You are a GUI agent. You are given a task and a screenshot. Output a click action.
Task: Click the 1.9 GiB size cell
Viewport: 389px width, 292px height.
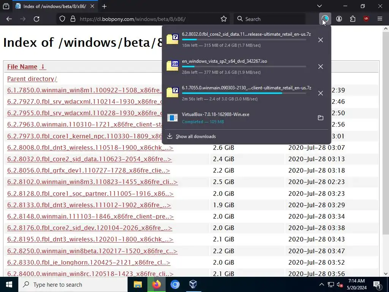coord(223,205)
